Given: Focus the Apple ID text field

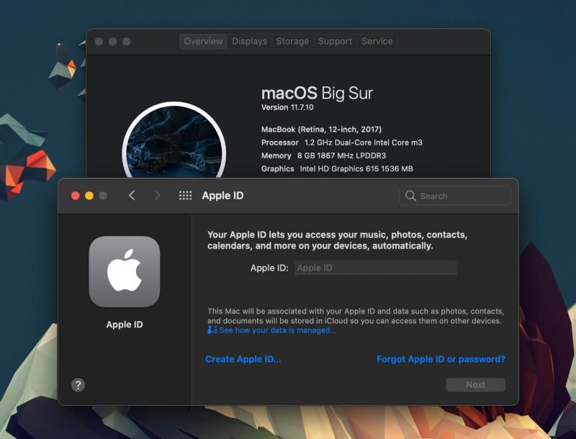Looking at the screenshot, I should click(375, 268).
